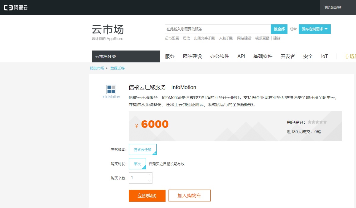The height and width of the screenshot is (208, 356).
Task: Select the 单次 purchase duration option
Action: coord(137,164)
